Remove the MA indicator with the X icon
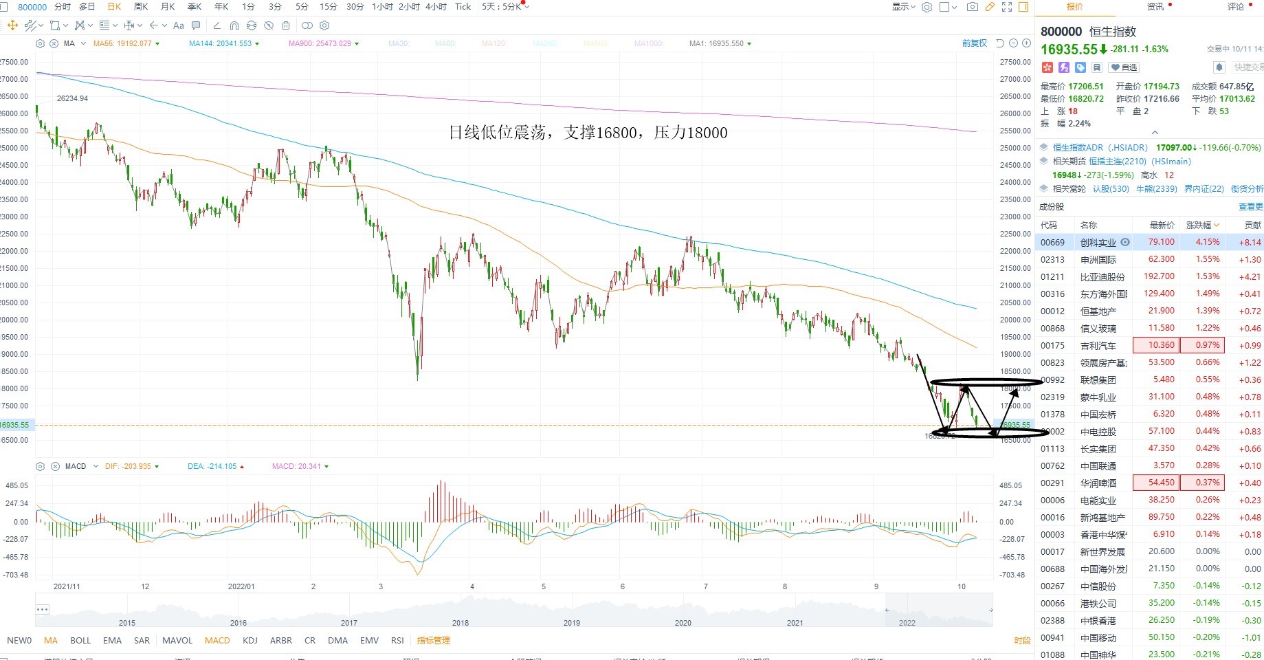This screenshot has width=1264, height=660. coord(54,43)
